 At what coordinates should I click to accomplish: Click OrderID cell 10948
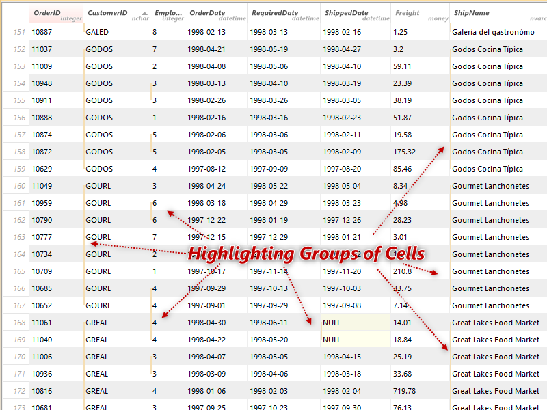click(x=56, y=83)
